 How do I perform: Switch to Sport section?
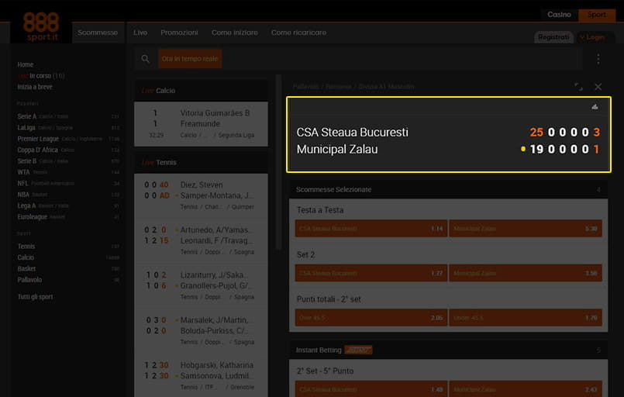(597, 14)
